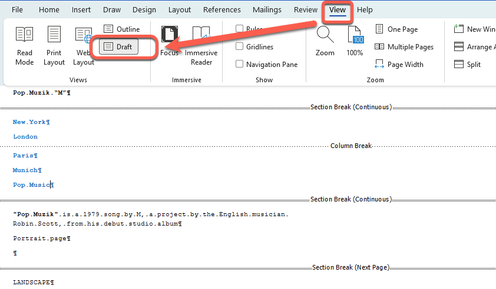
Task: Open the Zoom dialog magnifier
Action: click(x=325, y=41)
